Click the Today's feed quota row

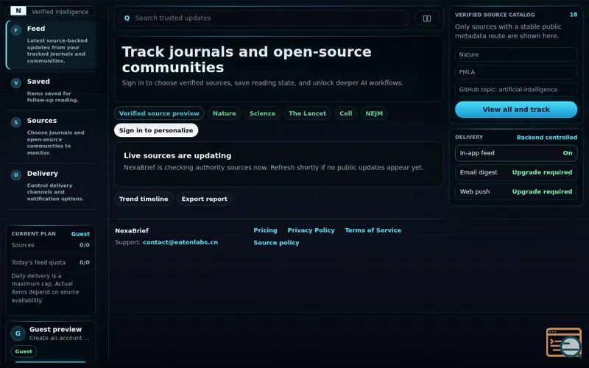click(50, 263)
